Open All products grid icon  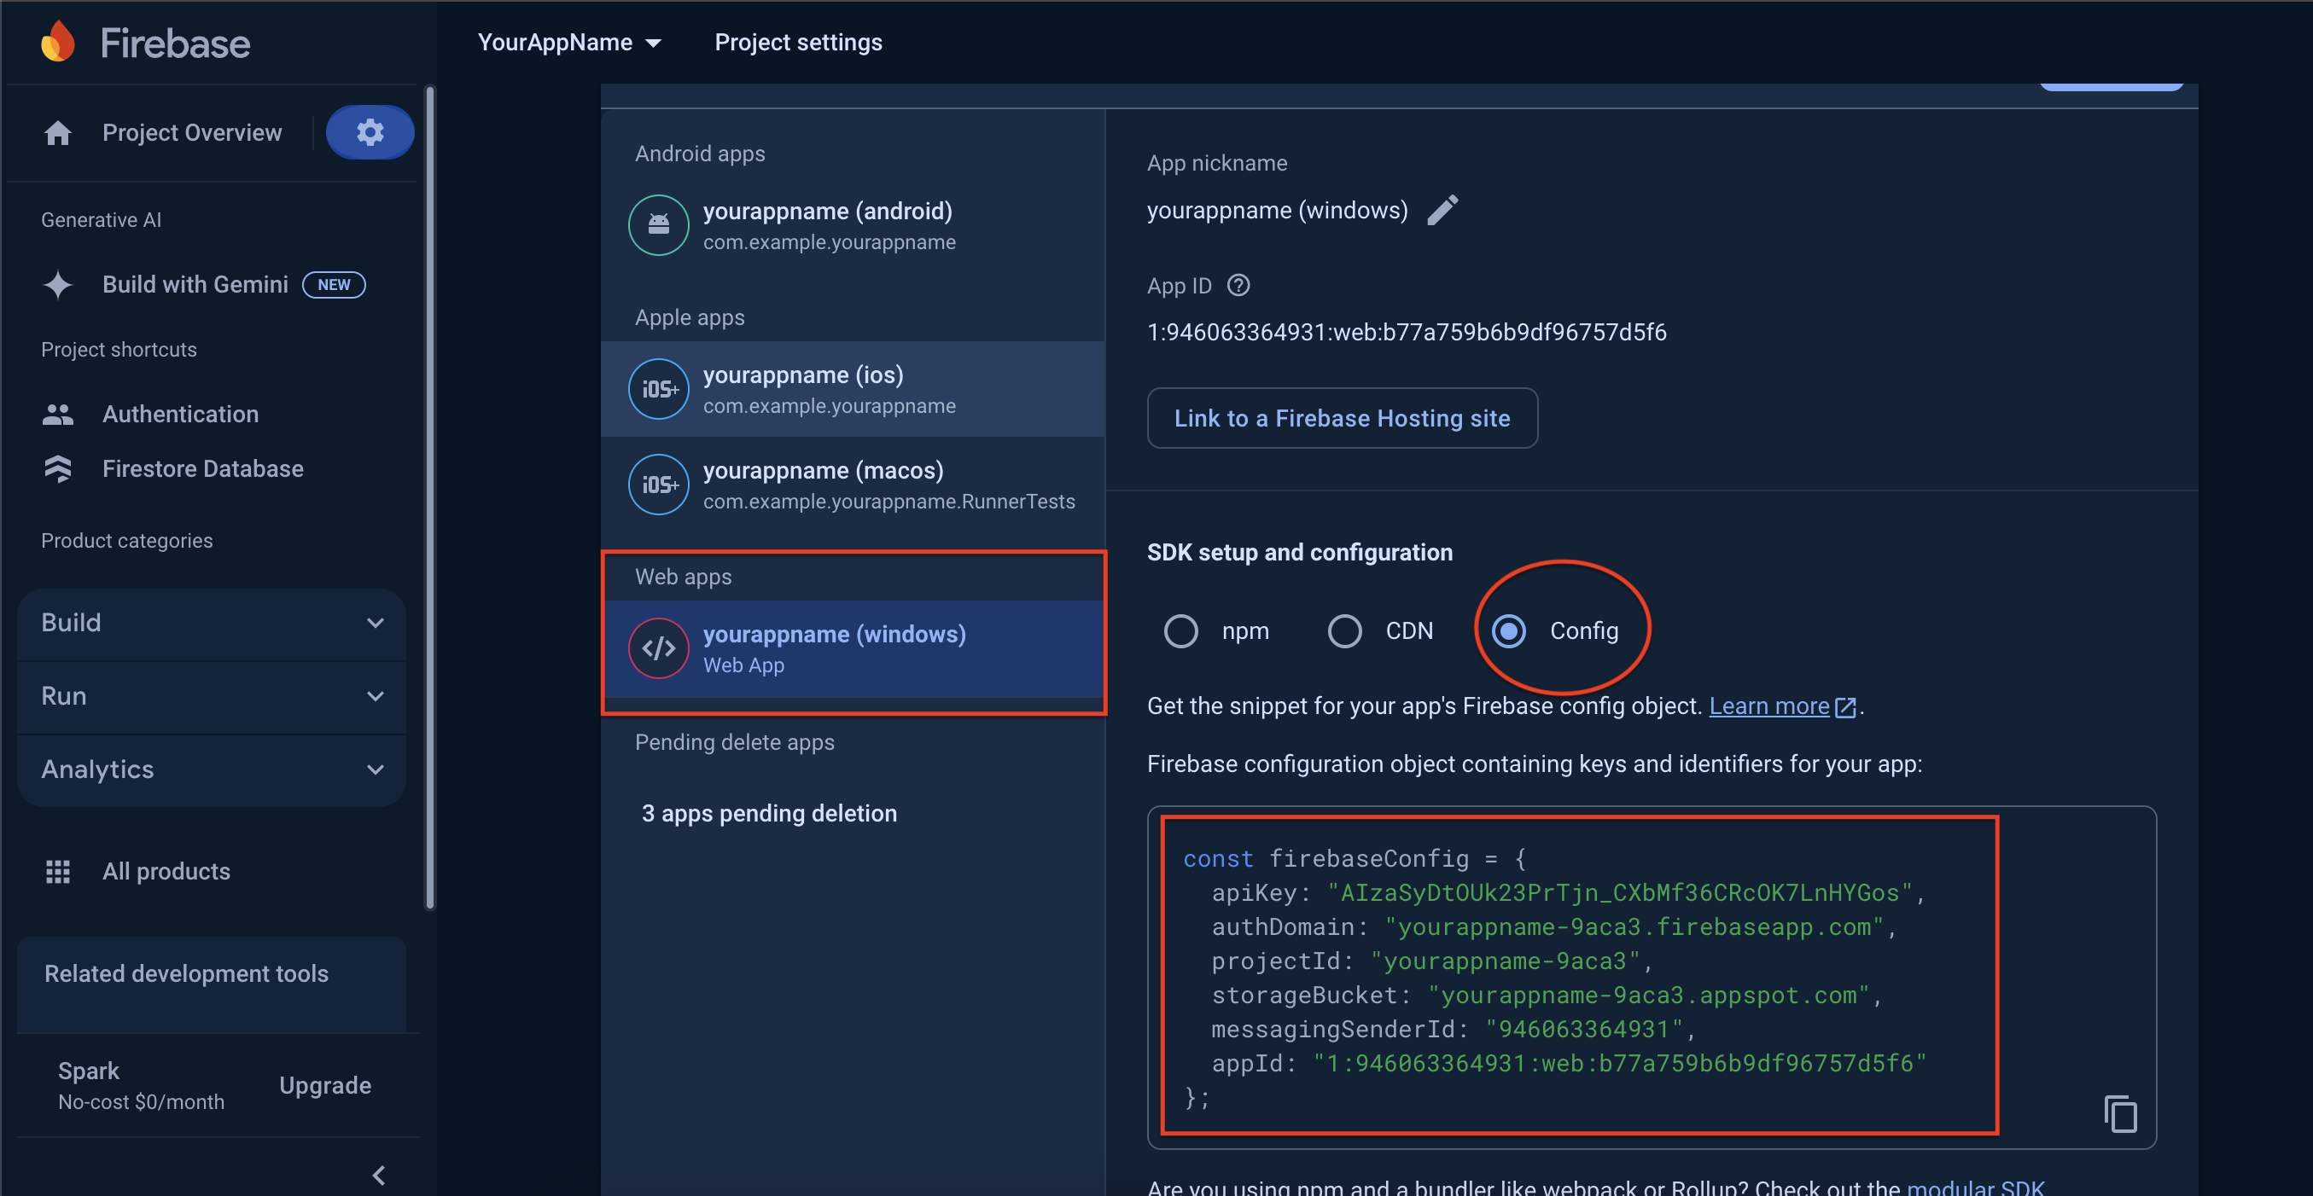(x=58, y=871)
